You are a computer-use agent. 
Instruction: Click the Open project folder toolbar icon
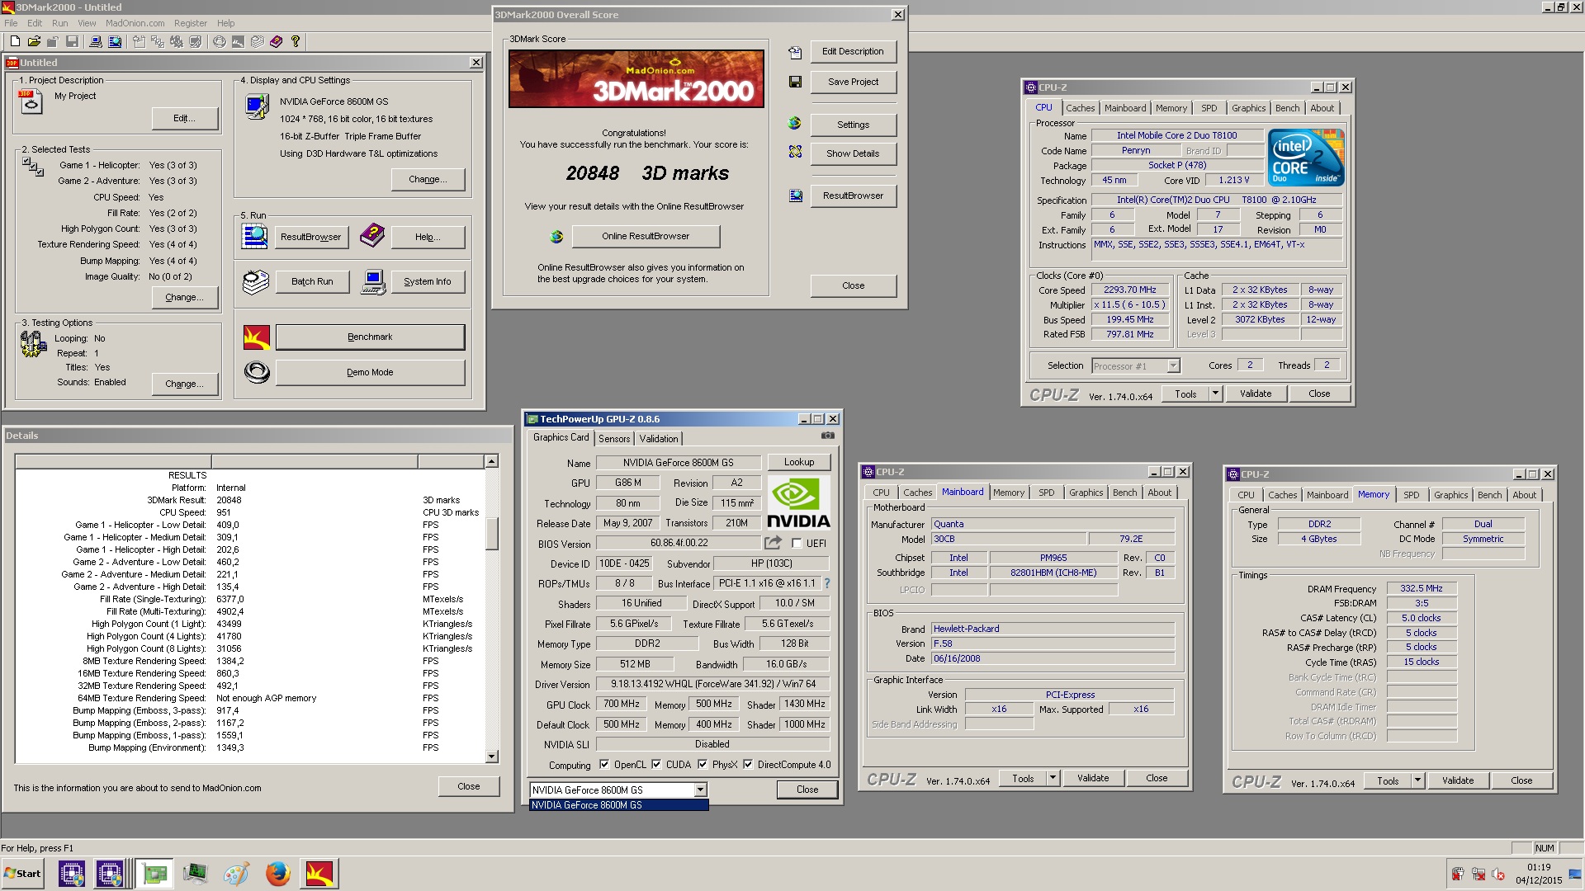point(34,41)
